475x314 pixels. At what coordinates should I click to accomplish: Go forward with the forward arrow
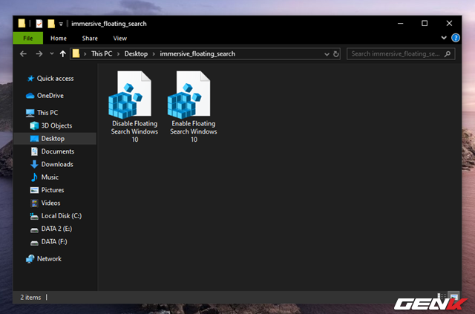click(39, 54)
